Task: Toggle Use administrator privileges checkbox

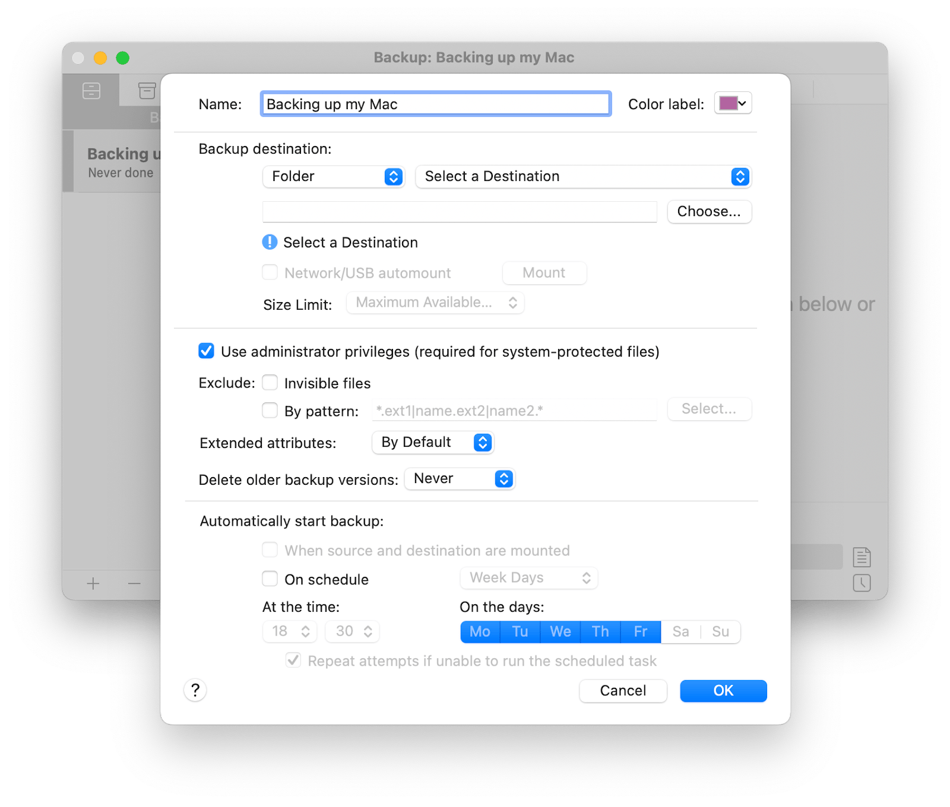Action: tap(206, 351)
